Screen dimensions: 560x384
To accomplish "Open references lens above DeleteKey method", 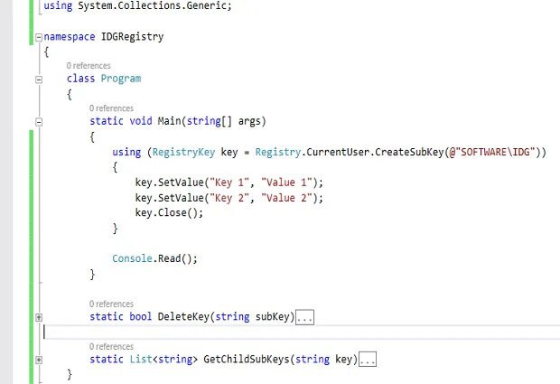I will click(111, 304).
